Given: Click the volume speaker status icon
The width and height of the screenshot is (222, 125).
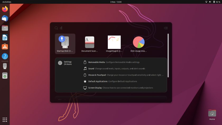Looking at the screenshot, I should (210, 2).
